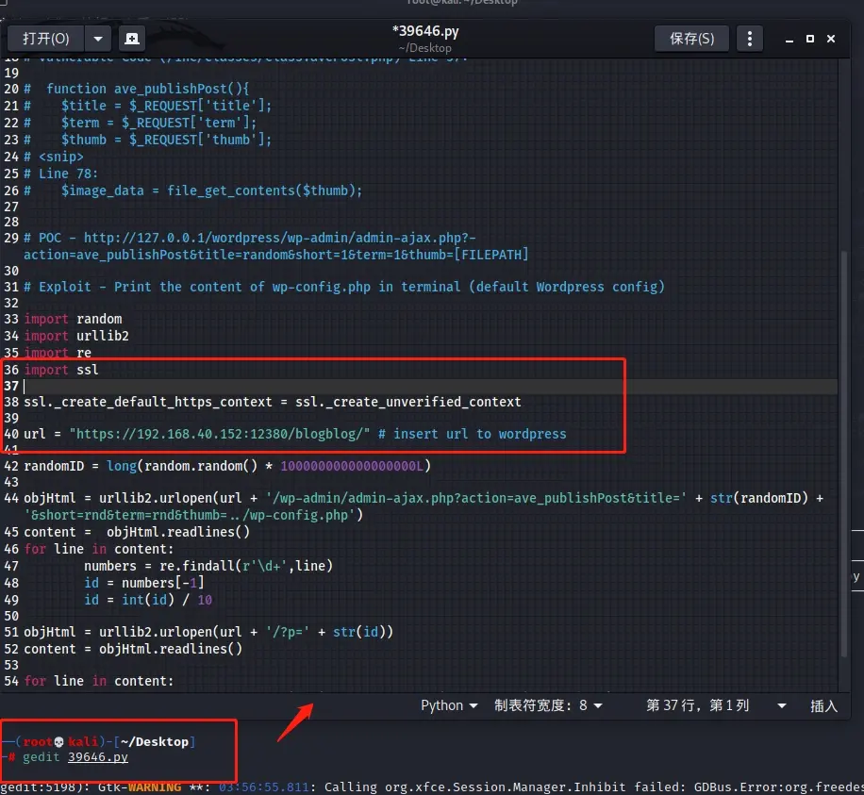Click the 第 37 行, 第 1 列 position indicator
Viewport: 864px width, 795px height.
pos(697,705)
